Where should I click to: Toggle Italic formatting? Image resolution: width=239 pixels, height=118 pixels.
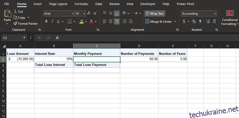pyautogui.click(x=52, y=21)
